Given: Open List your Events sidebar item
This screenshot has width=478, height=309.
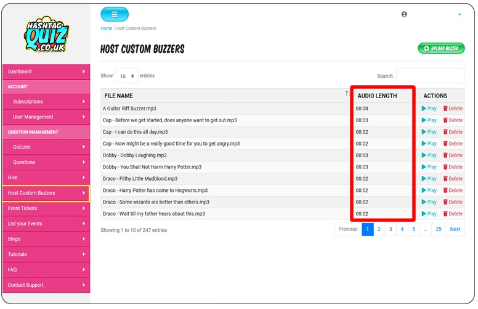Looking at the screenshot, I should [46, 223].
